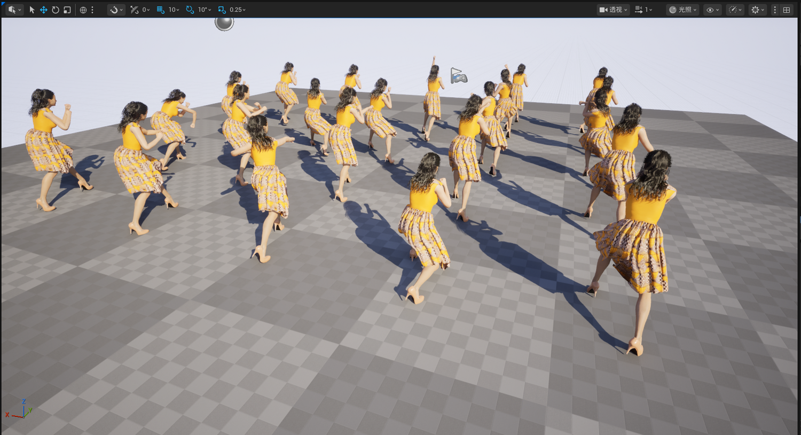
Task: Open the viewport performance scalability gauge menu
Action: coord(735,10)
